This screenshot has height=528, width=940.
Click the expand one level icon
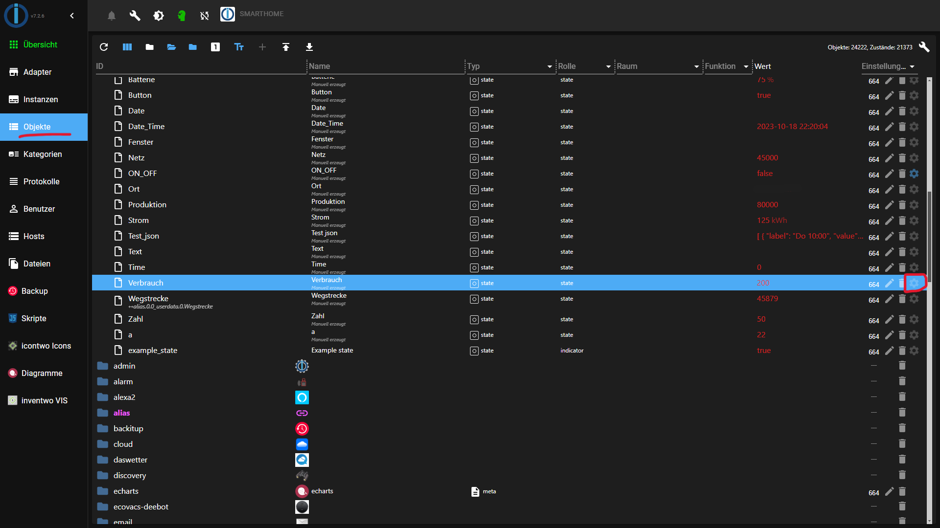pos(215,47)
